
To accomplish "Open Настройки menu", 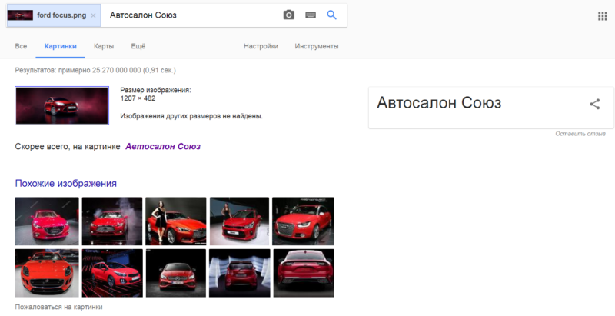I will (x=261, y=46).
